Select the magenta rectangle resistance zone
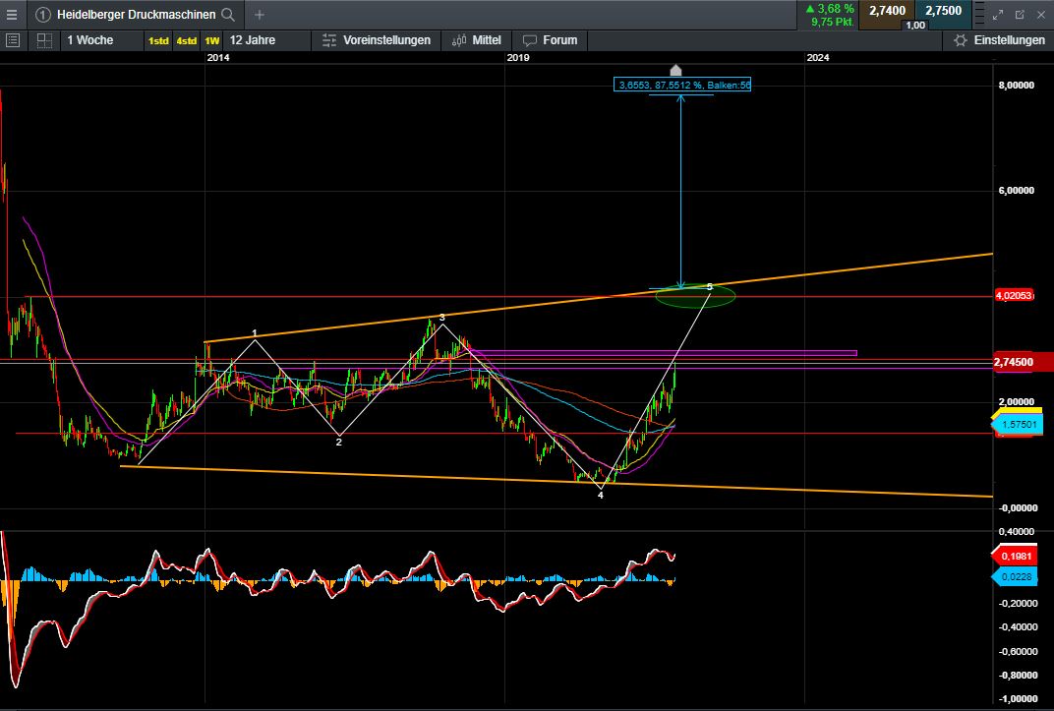 tap(662, 353)
